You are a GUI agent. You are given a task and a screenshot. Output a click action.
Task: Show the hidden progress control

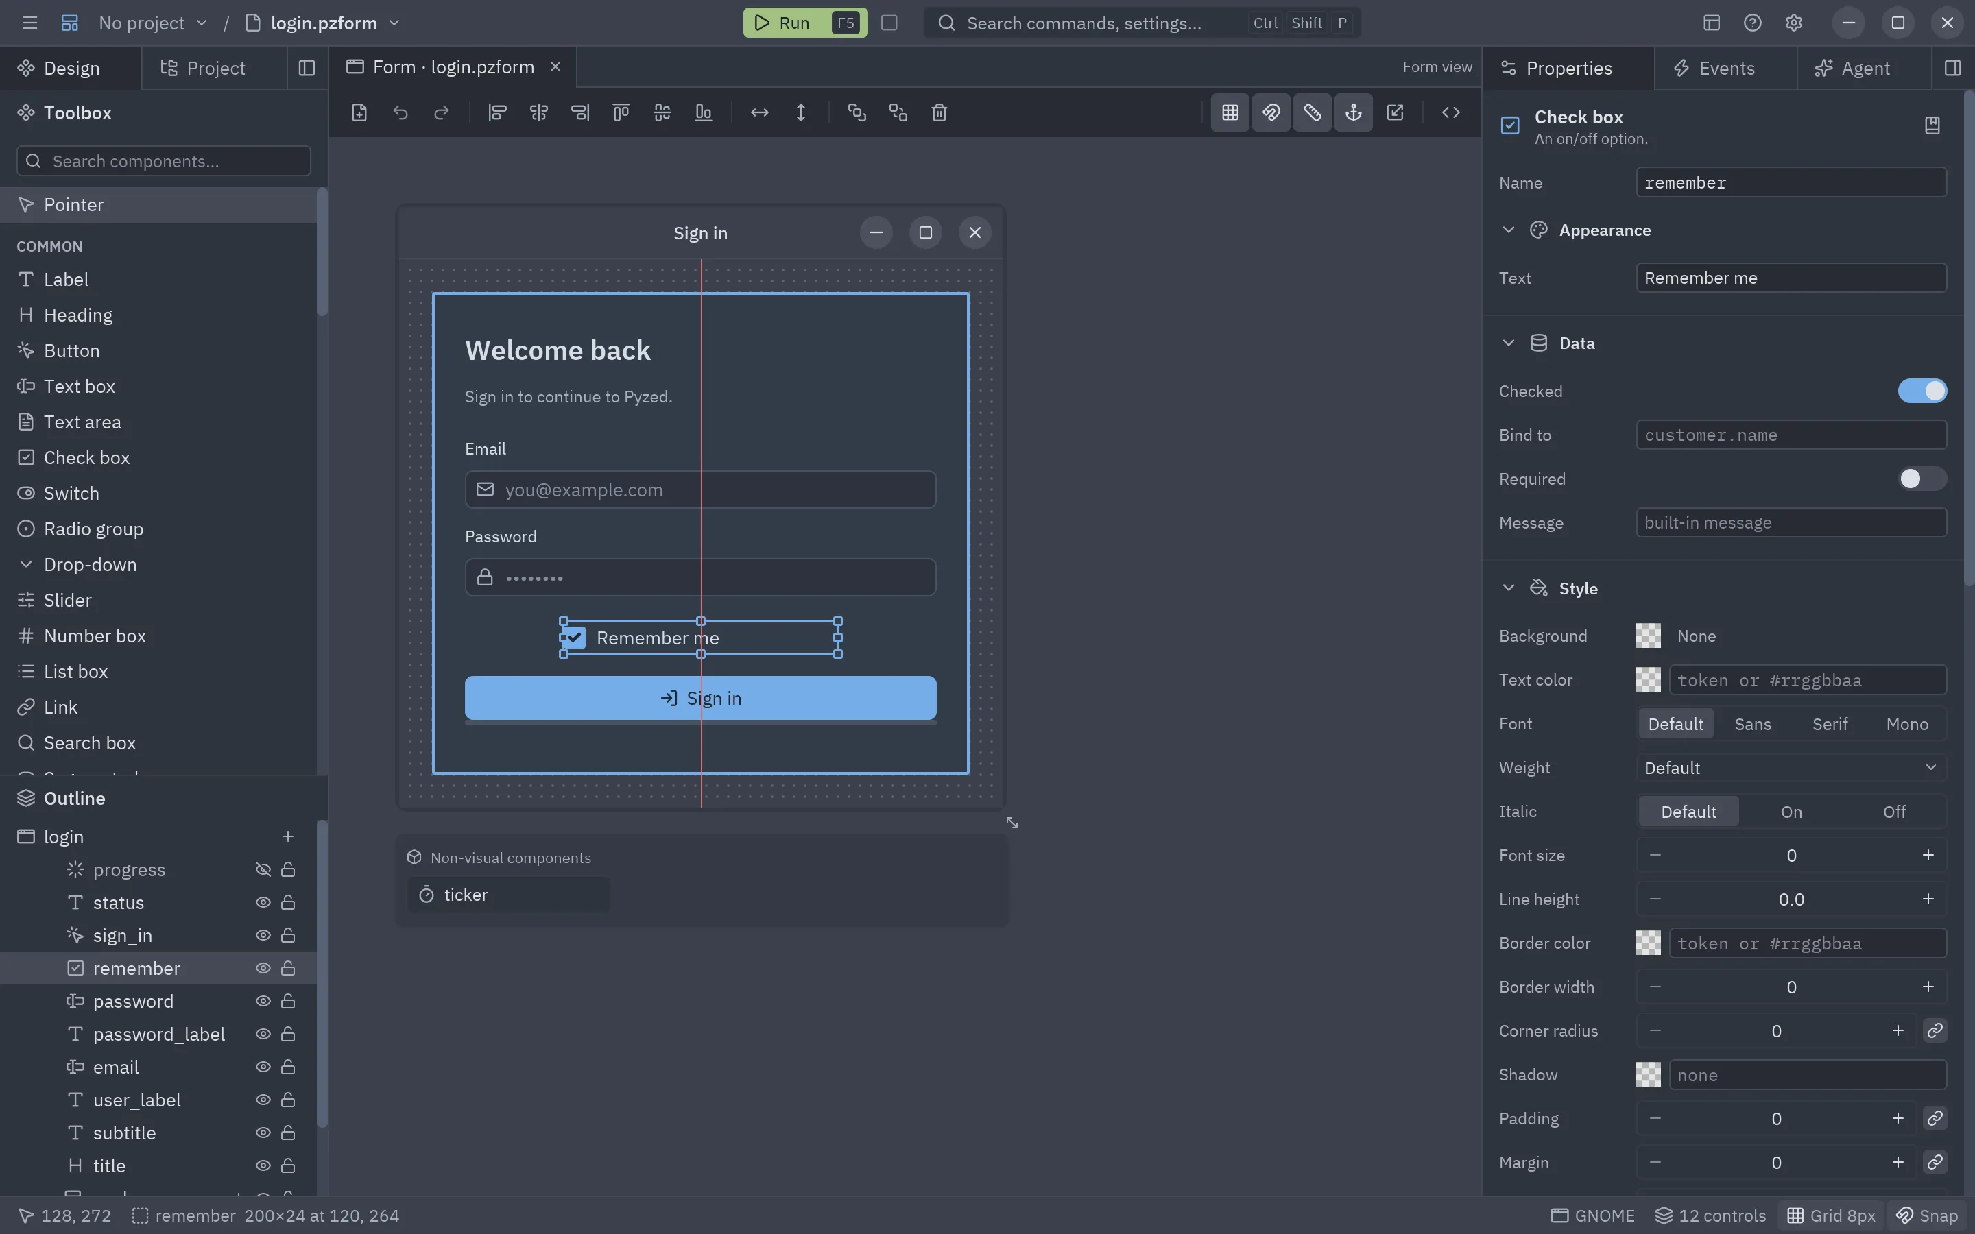pyautogui.click(x=263, y=870)
